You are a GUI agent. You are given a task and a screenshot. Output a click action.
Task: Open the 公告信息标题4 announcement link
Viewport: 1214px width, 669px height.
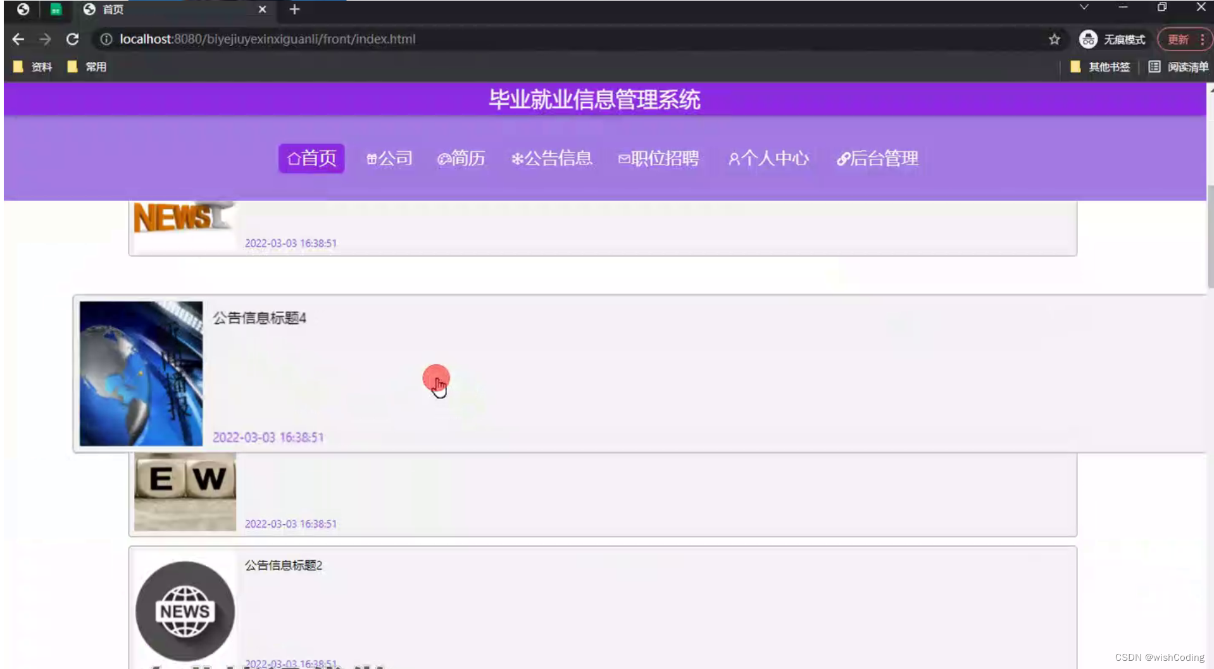point(260,318)
